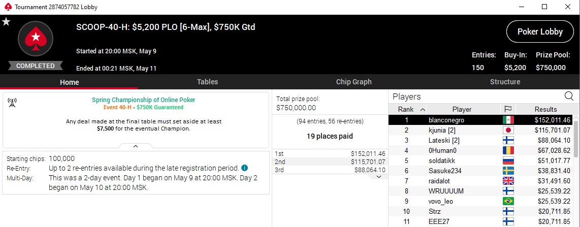Sort by the Player column header
Screen dimensions: 580x227
pos(462,109)
